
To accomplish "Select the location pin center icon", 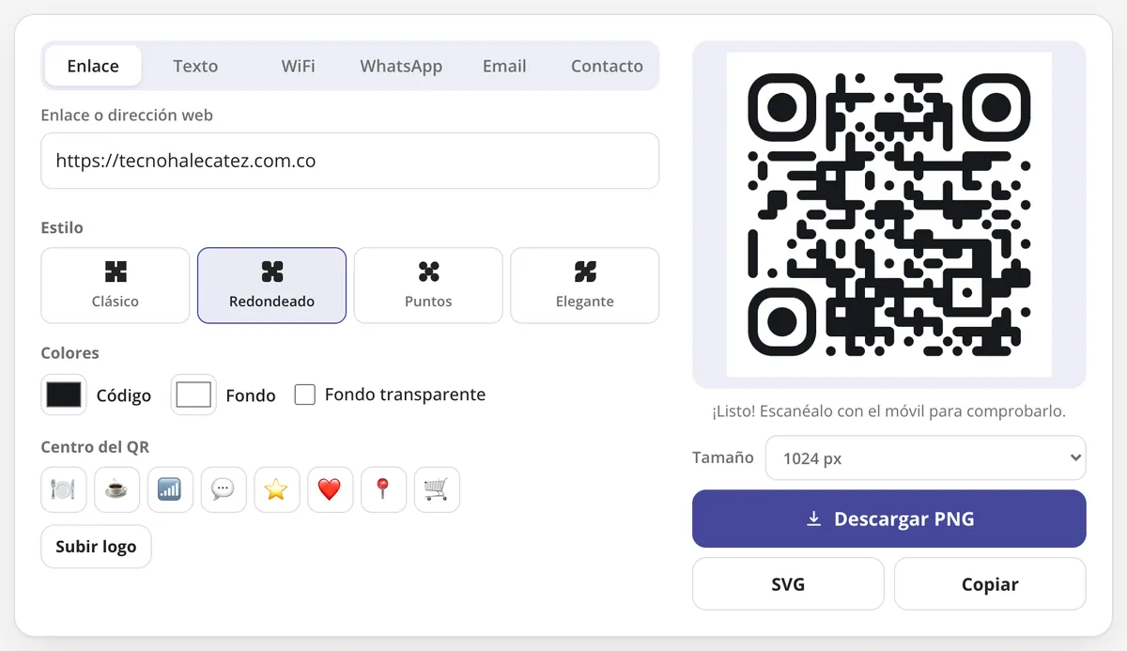I will tap(383, 489).
